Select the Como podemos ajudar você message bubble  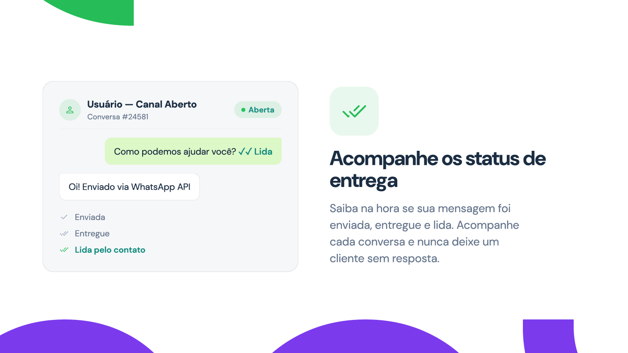tap(193, 151)
